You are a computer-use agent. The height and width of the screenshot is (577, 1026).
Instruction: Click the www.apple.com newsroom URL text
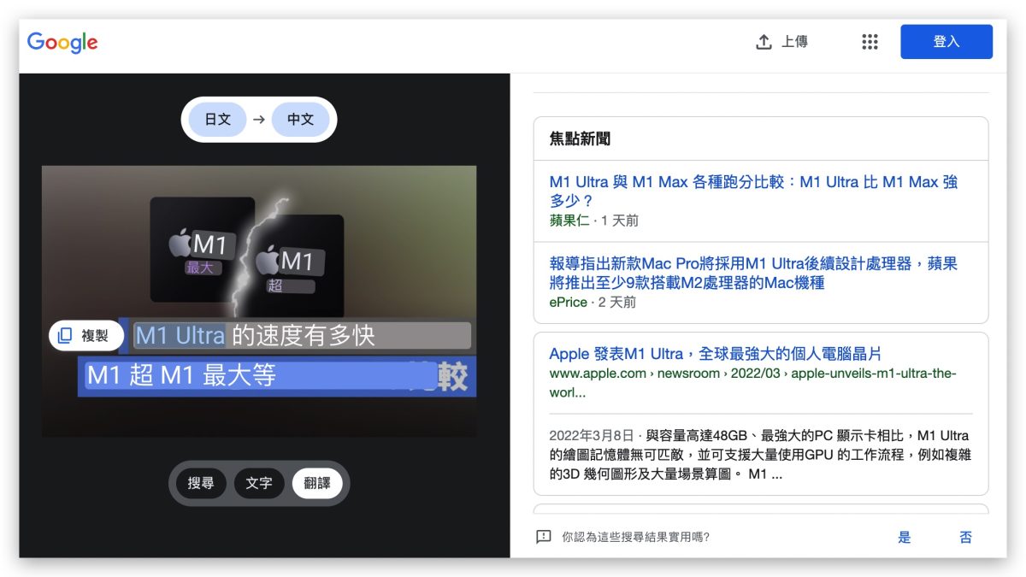(752, 383)
